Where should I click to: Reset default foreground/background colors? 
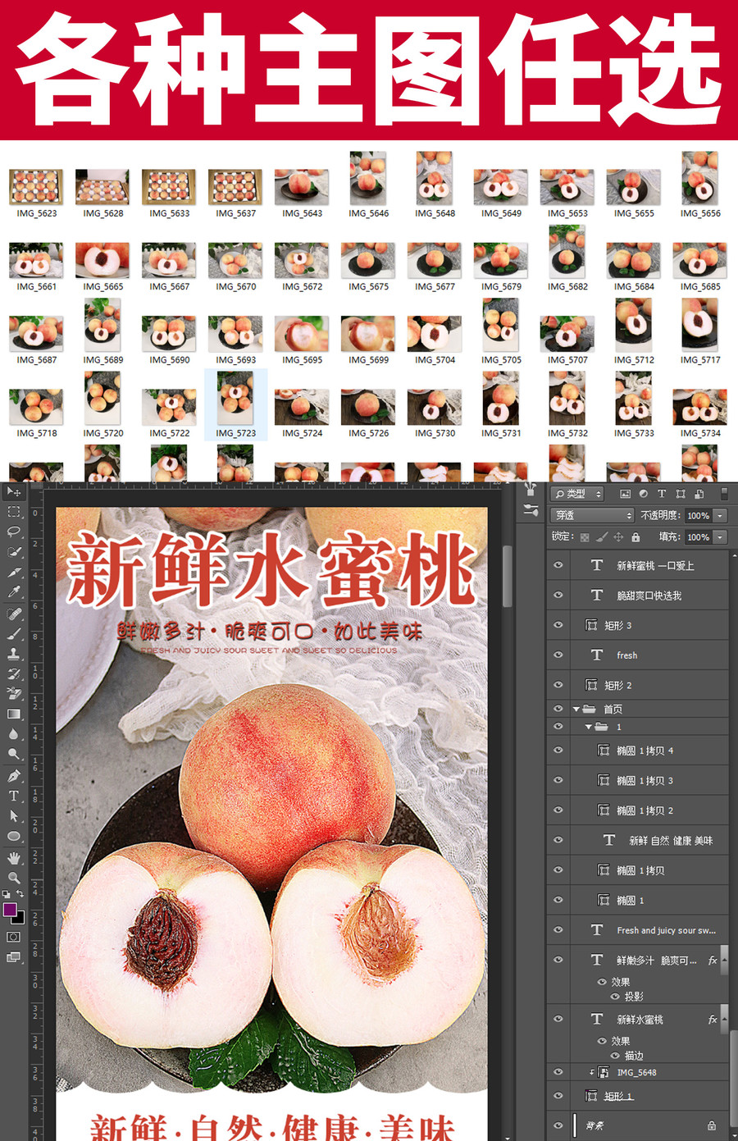pyautogui.click(x=7, y=894)
